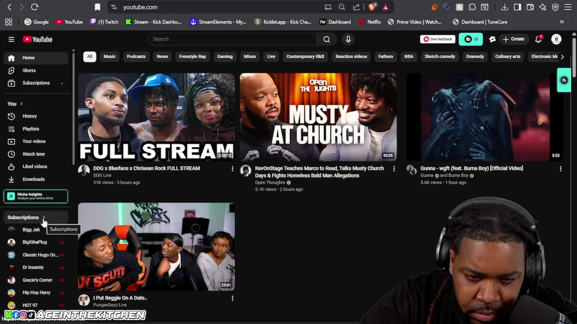
Task: Click the YouTube logo
Action: click(37, 39)
